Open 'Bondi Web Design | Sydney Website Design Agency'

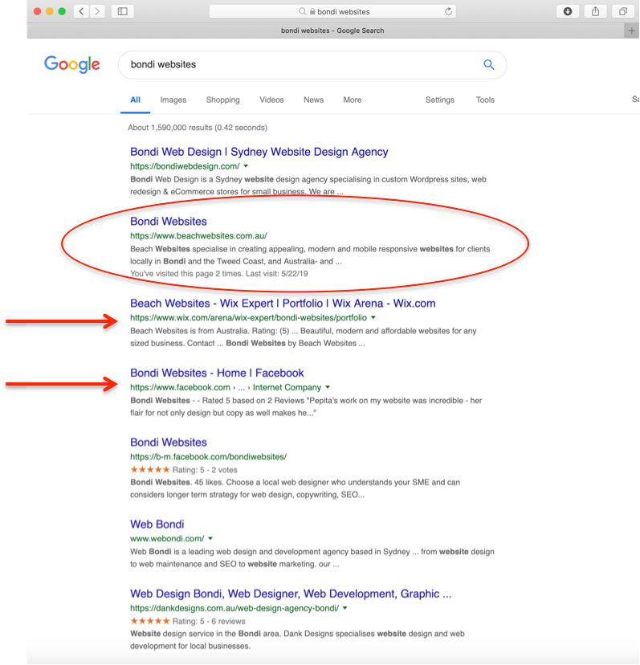point(259,152)
